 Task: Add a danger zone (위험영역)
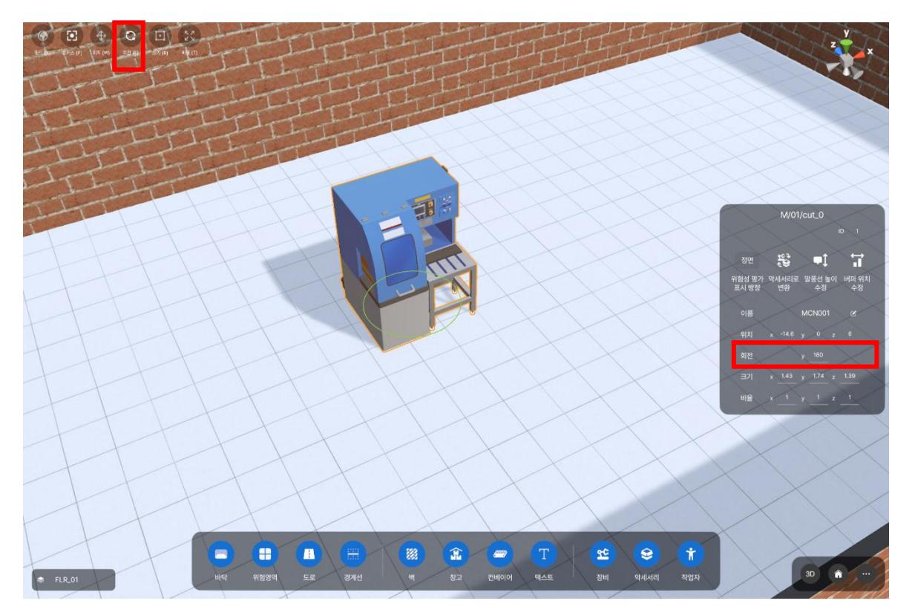tap(263, 554)
